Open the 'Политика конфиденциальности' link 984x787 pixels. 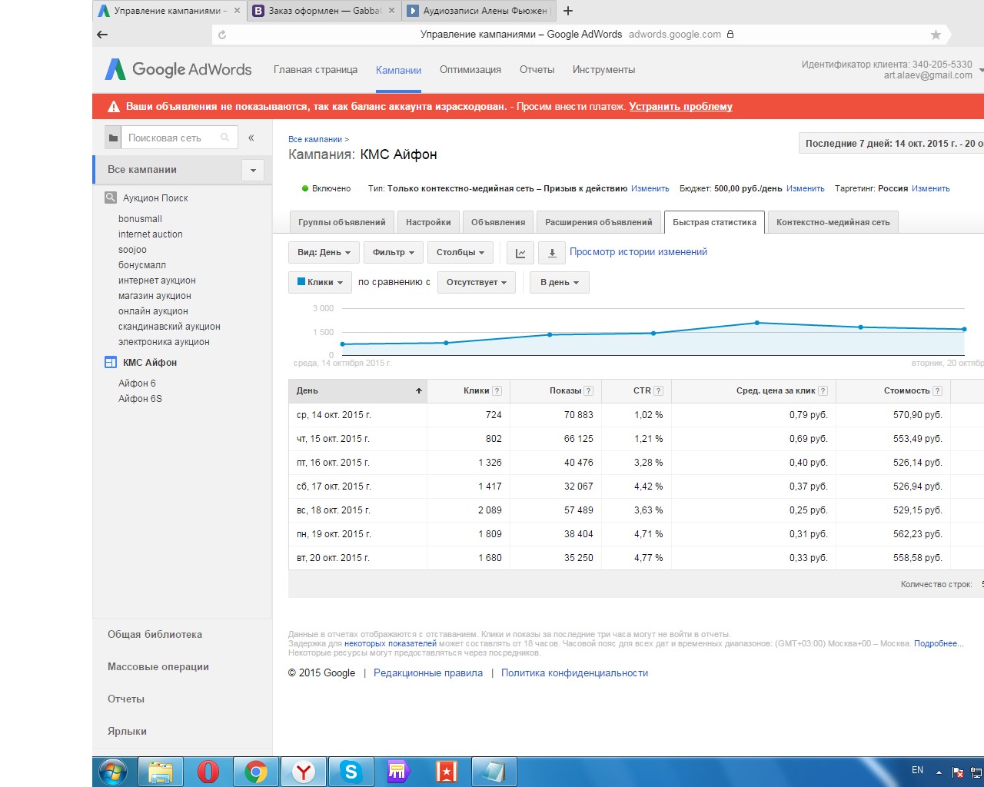[575, 673]
